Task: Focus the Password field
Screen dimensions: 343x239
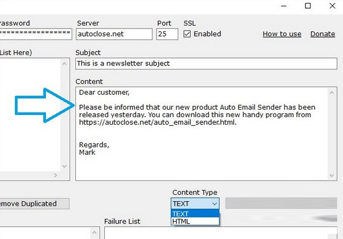Action: tap(36, 34)
